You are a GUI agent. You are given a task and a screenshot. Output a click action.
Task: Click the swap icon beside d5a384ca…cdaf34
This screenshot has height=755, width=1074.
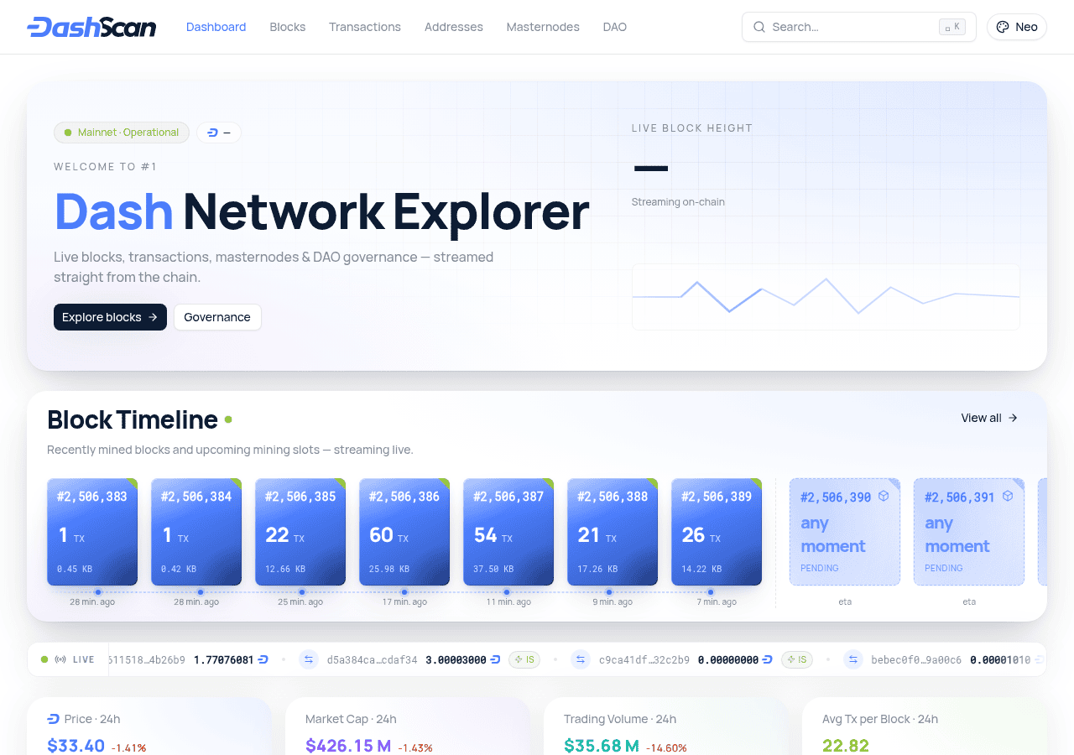309,659
